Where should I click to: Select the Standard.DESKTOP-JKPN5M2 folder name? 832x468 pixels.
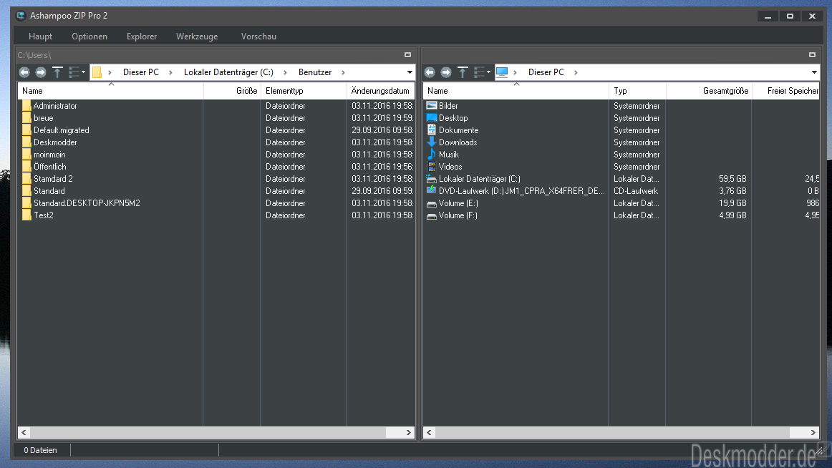click(x=87, y=203)
